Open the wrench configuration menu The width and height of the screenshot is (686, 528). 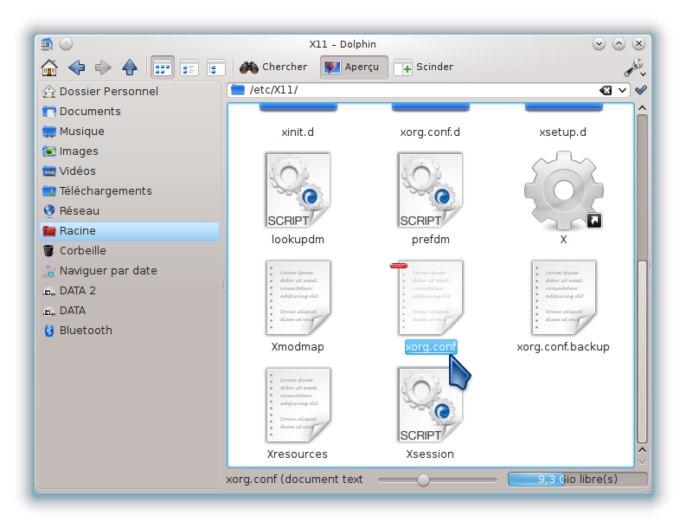634,68
